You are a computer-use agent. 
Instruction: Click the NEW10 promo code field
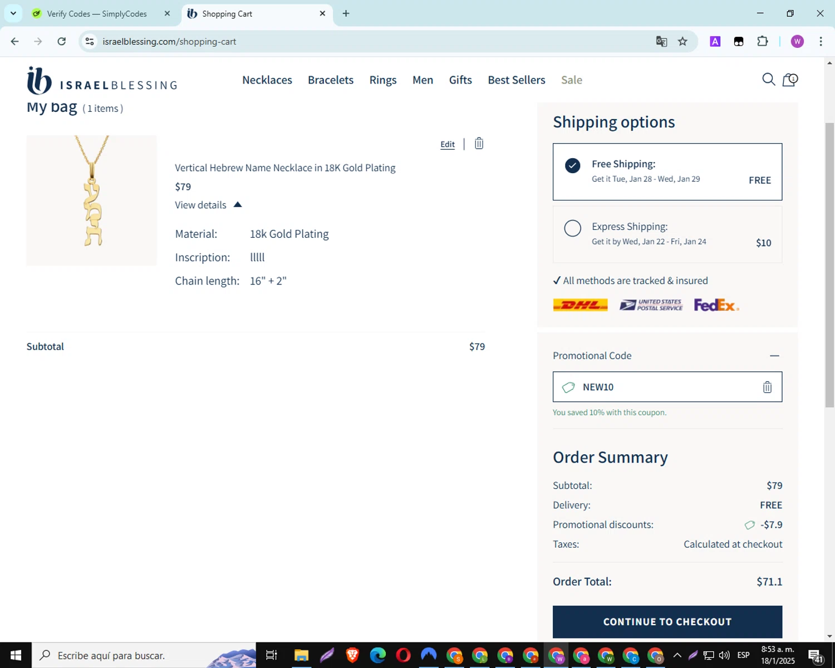(667, 387)
